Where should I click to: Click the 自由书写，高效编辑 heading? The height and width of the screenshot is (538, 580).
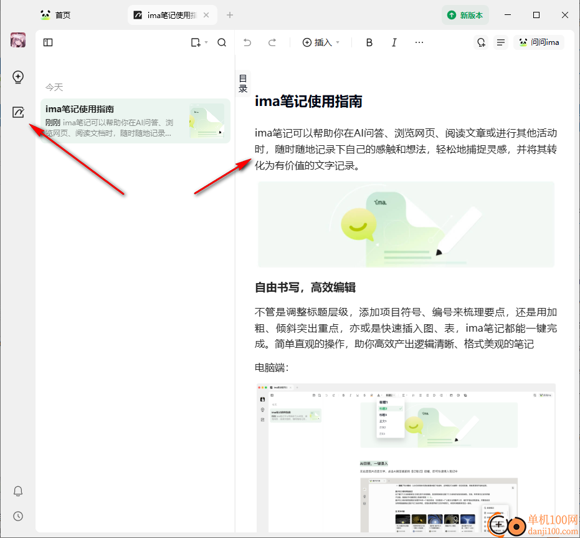pos(305,287)
